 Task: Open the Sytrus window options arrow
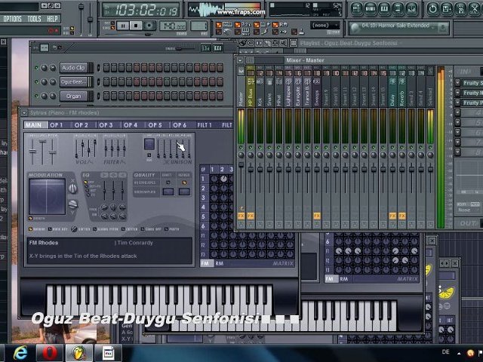(24, 112)
